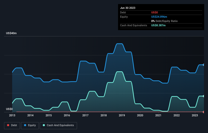Toggle the Debt series legend button
208x133 pixels.
coord(12,125)
